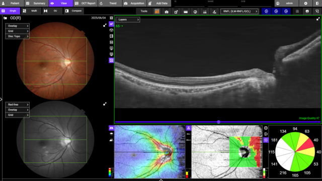
Task: Expand the Grid menu on red-free image
Action: pyautogui.click(x=18, y=115)
